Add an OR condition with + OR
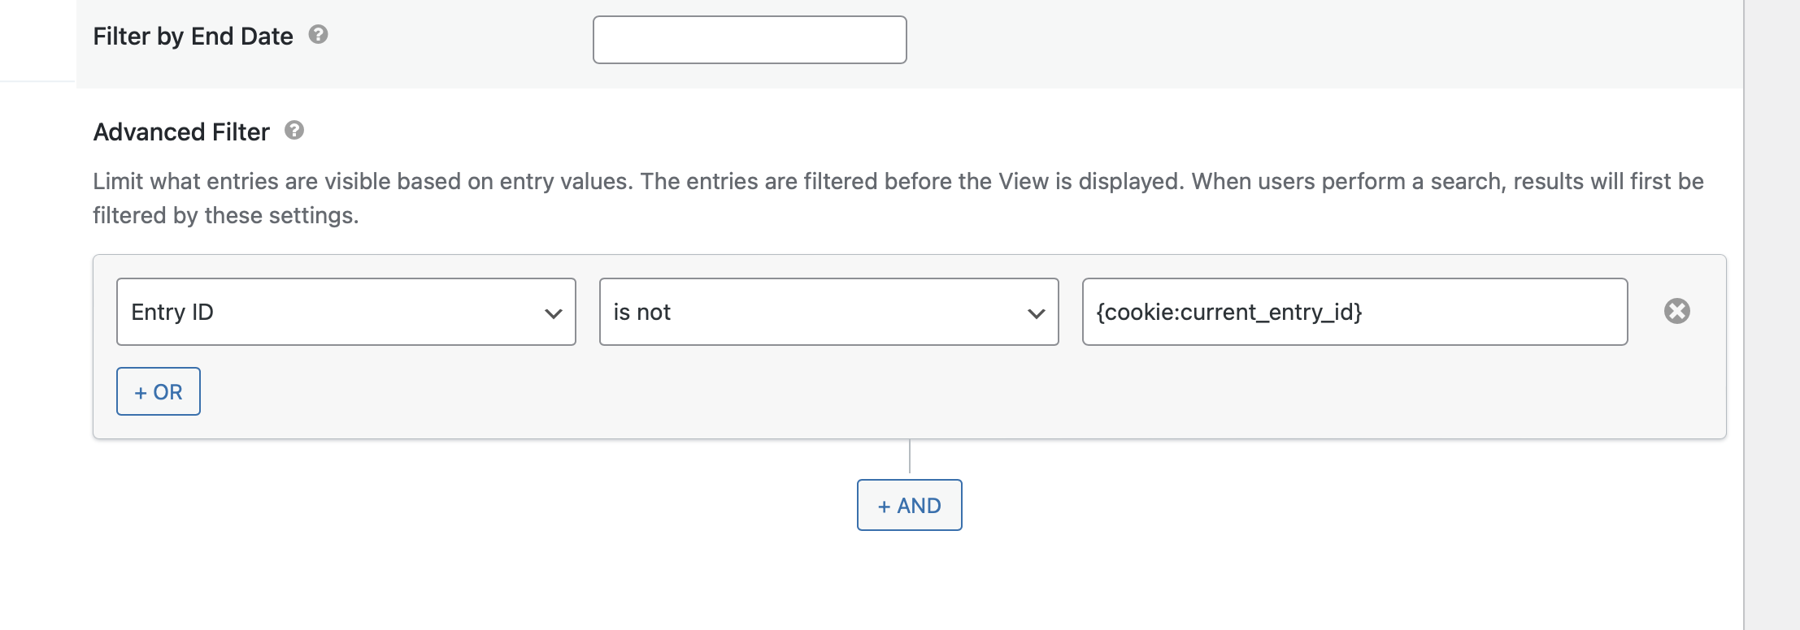1800x630 pixels. click(159, 391)
